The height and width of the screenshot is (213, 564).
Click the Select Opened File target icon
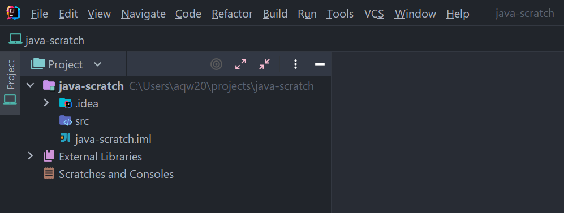coord(216,64)
